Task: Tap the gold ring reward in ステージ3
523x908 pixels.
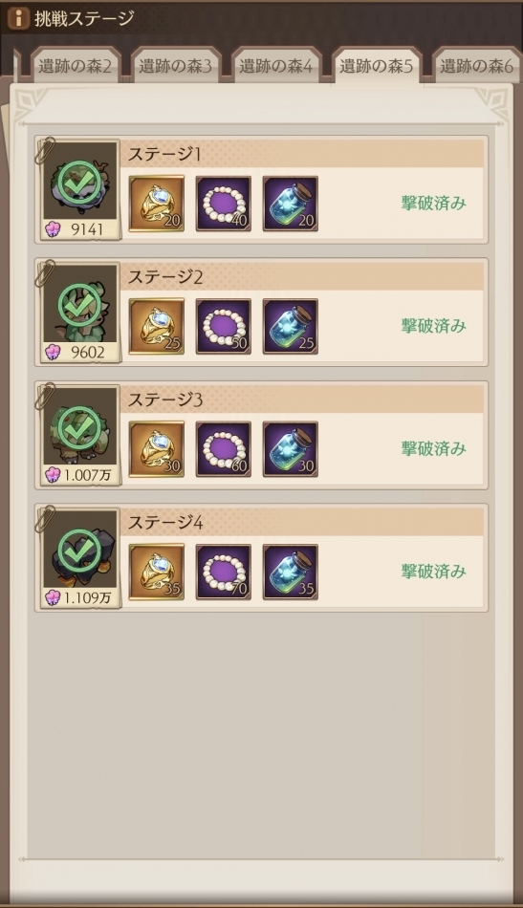Action: (157, 449)
